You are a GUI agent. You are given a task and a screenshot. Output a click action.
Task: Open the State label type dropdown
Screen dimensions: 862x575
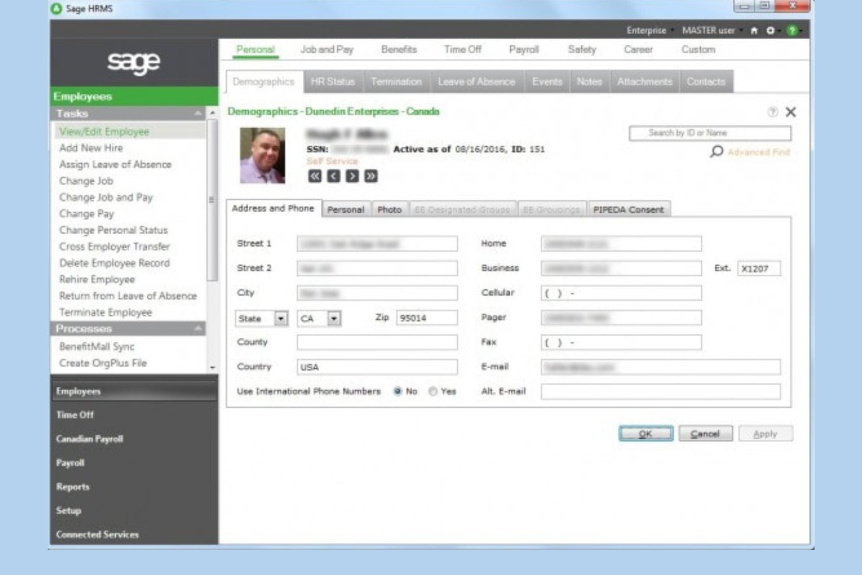point(281,319)
